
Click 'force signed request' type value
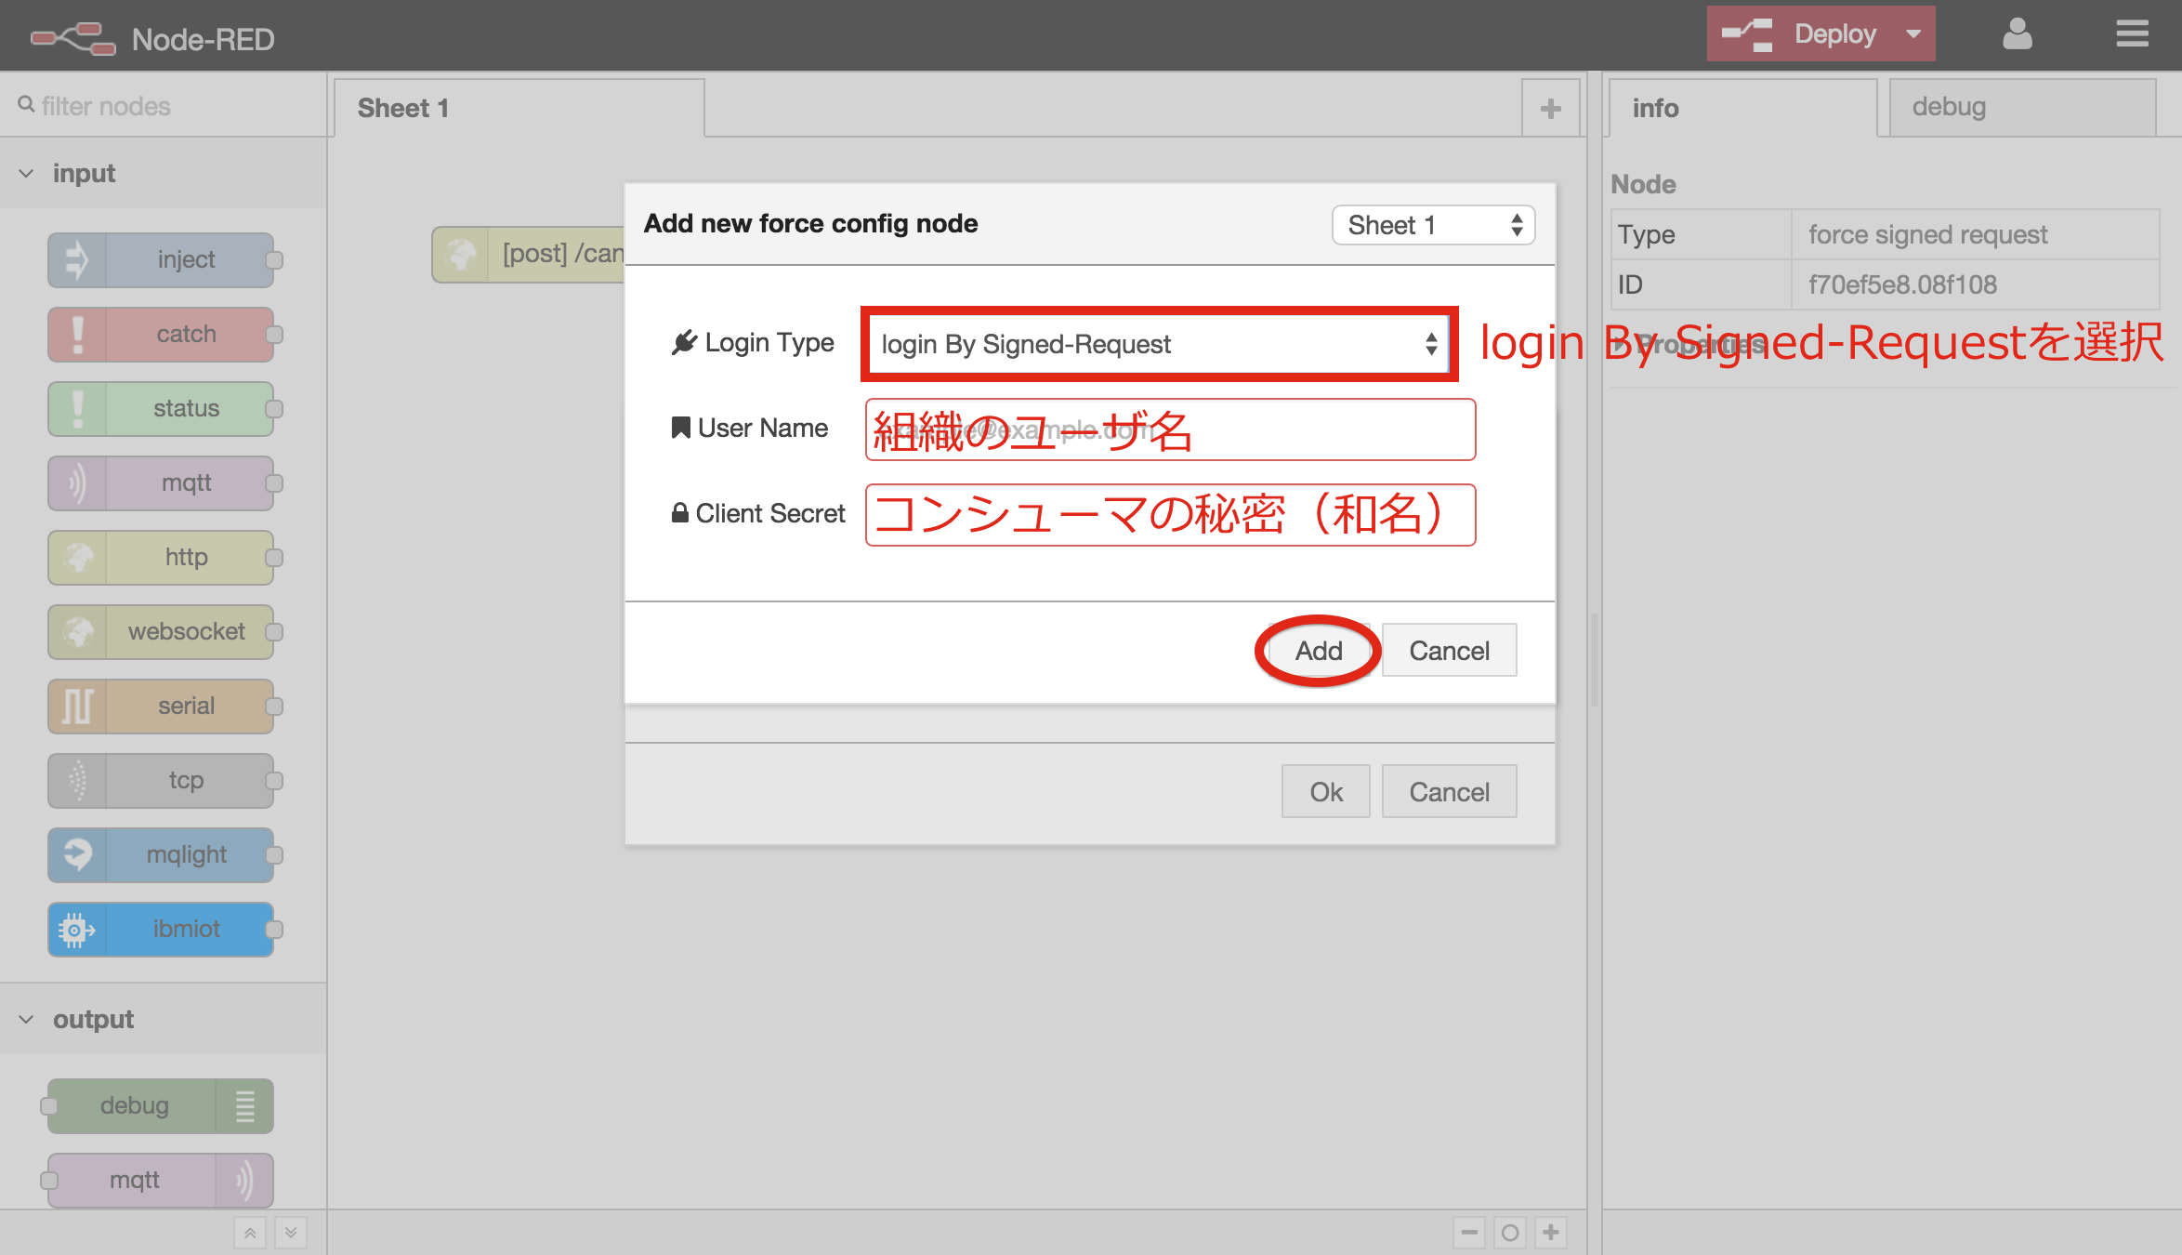click(1927, 234)
